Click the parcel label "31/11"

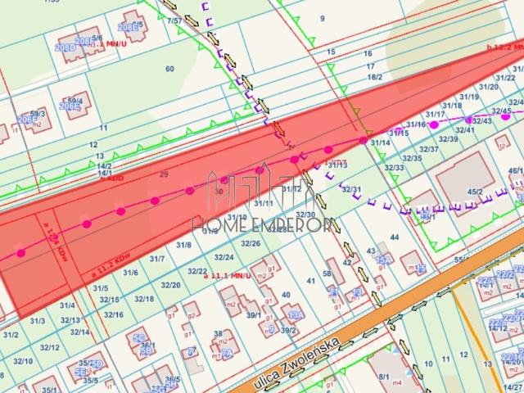[x=264, y=203]
